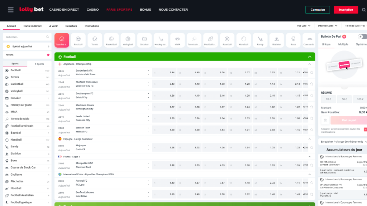
Task: Go to CASINO EN DIRECT menu
Action: [x=64, y=10]
